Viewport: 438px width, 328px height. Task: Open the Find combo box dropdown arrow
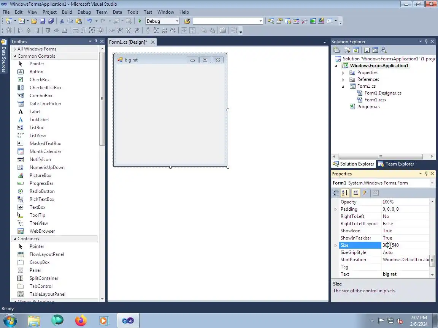point(260,21)
